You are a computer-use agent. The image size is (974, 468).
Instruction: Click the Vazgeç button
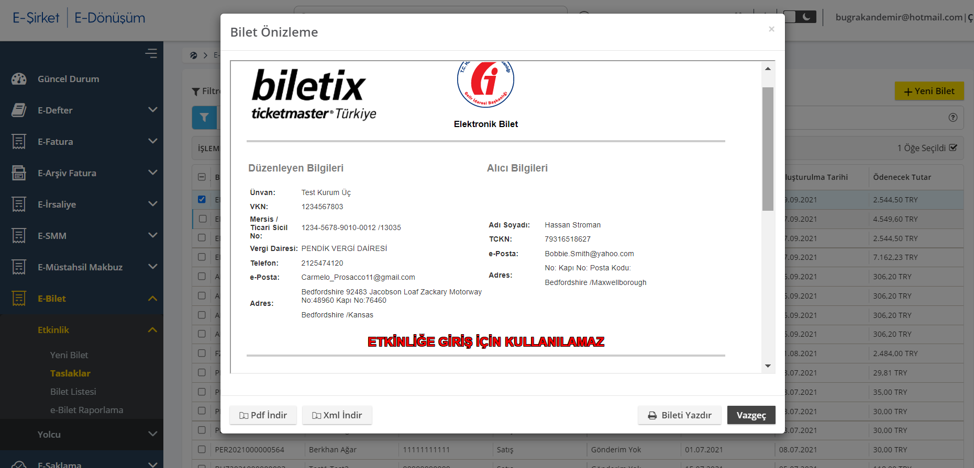coord(751,415)
